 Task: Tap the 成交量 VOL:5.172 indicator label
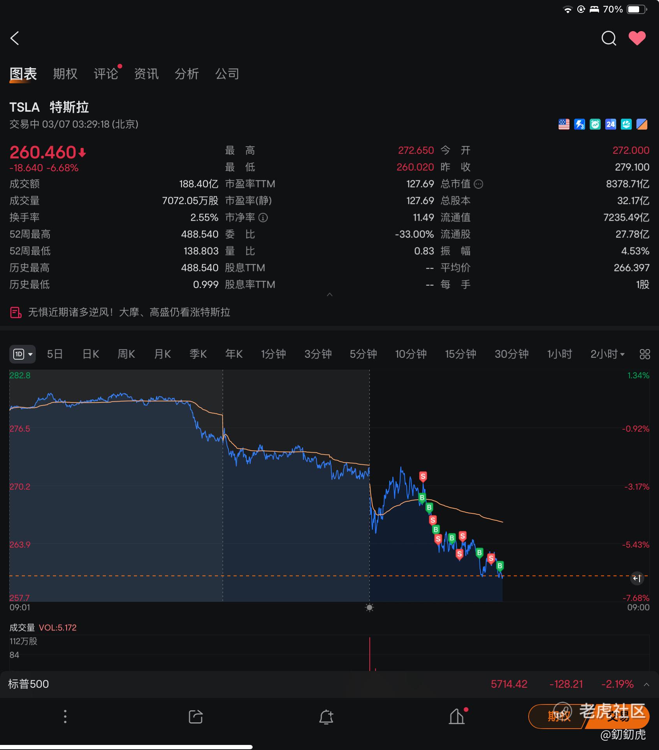43,628
